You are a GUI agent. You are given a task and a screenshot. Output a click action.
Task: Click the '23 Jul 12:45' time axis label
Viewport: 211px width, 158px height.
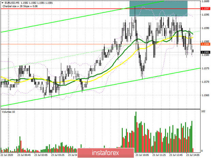tap(176, 155)
